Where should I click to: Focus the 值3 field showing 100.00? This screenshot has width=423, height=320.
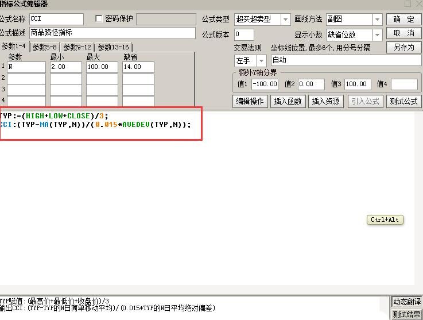[x=358, y=84]
